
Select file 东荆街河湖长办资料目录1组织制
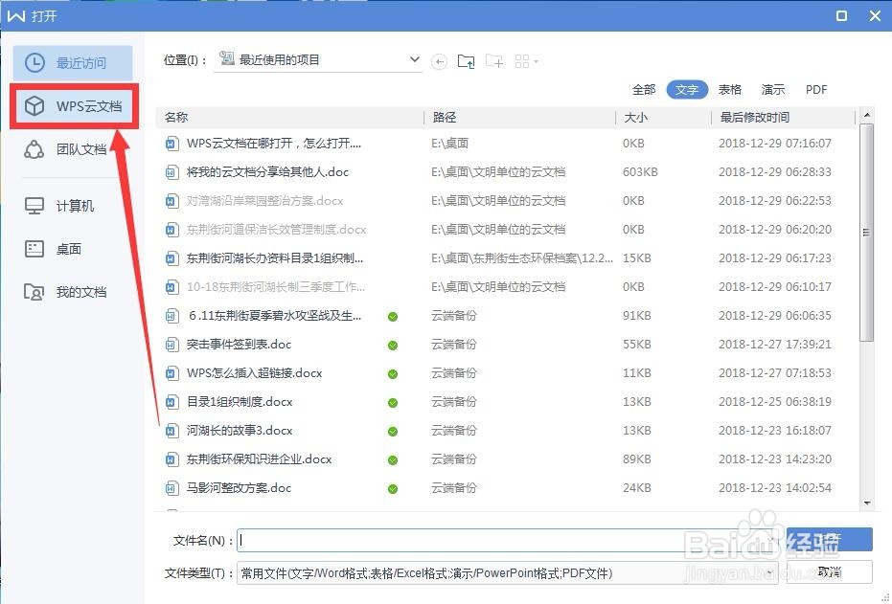pos(275,257)
